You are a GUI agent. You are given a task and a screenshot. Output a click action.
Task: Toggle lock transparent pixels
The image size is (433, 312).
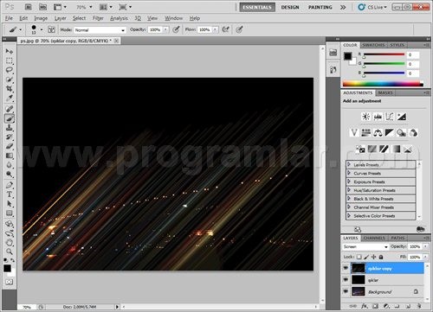(359, 257)
